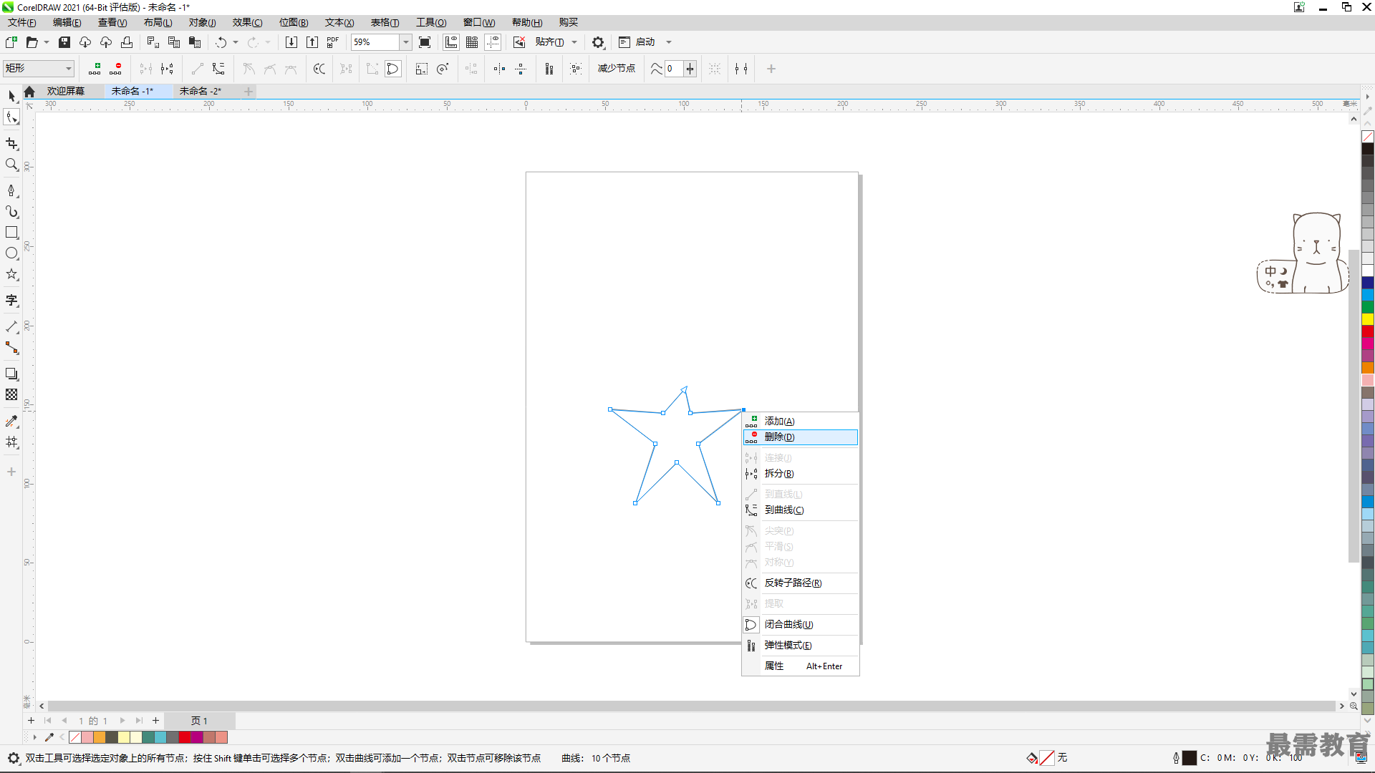Select the Shape node-editing tool
The width and height of the screenshot is (1375, 773).
point(11,117)
